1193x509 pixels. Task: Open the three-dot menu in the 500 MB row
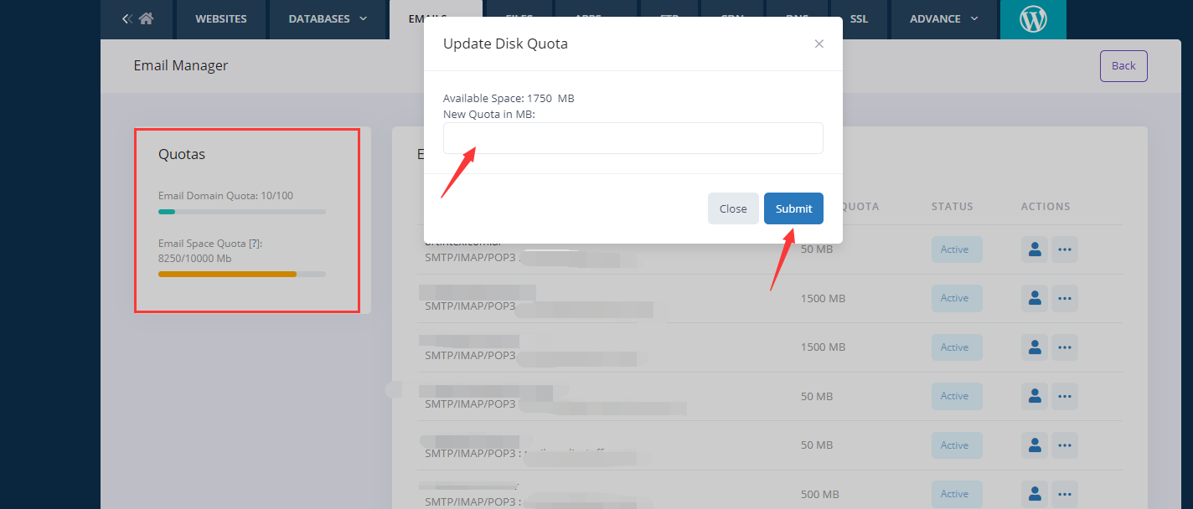(x=1064, y=494)
